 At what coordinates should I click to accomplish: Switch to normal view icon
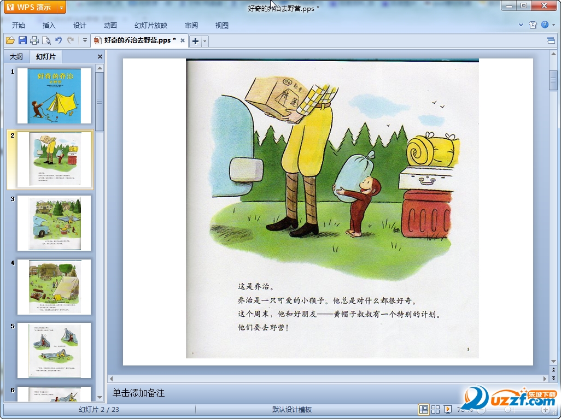(424, 409)
